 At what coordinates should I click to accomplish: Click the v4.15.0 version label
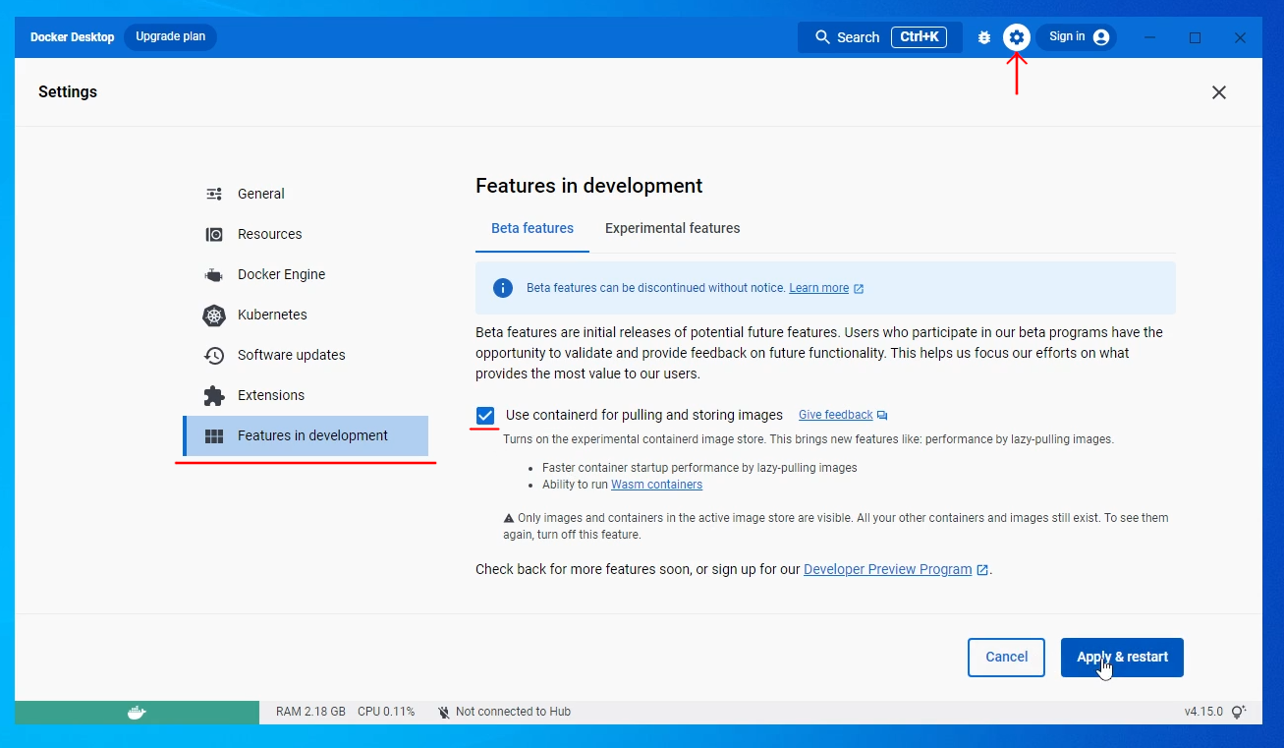[x=1203, y=712]
